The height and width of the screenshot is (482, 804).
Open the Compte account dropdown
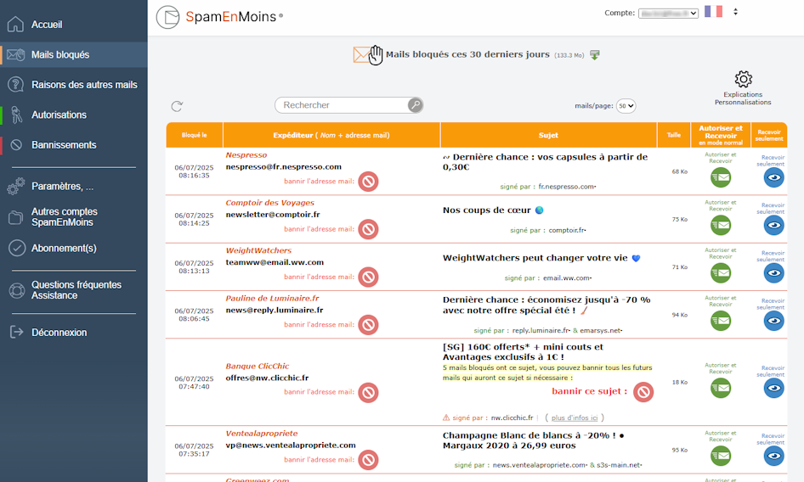click(x=668, y=14)
